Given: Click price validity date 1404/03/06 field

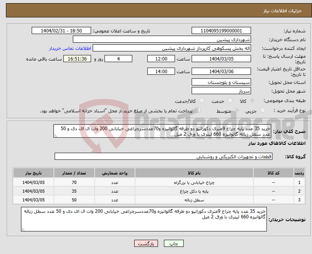Looking at the screenshot, I should [221, 71].
